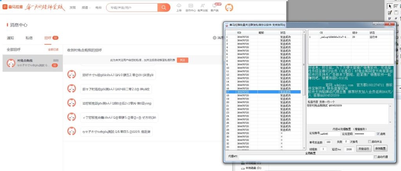Open the client download (客户端) icon

215,7
